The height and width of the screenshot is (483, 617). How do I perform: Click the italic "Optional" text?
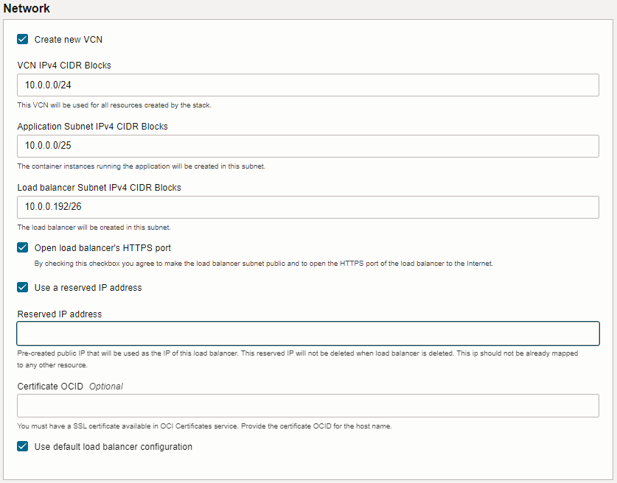click(106, 387)
